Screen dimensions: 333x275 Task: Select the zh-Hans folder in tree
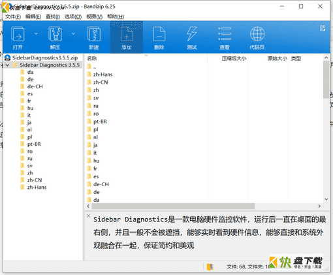(x=37, y=187)
